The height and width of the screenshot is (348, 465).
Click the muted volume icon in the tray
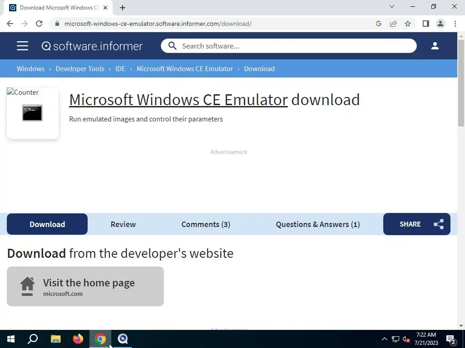(406, 339)
